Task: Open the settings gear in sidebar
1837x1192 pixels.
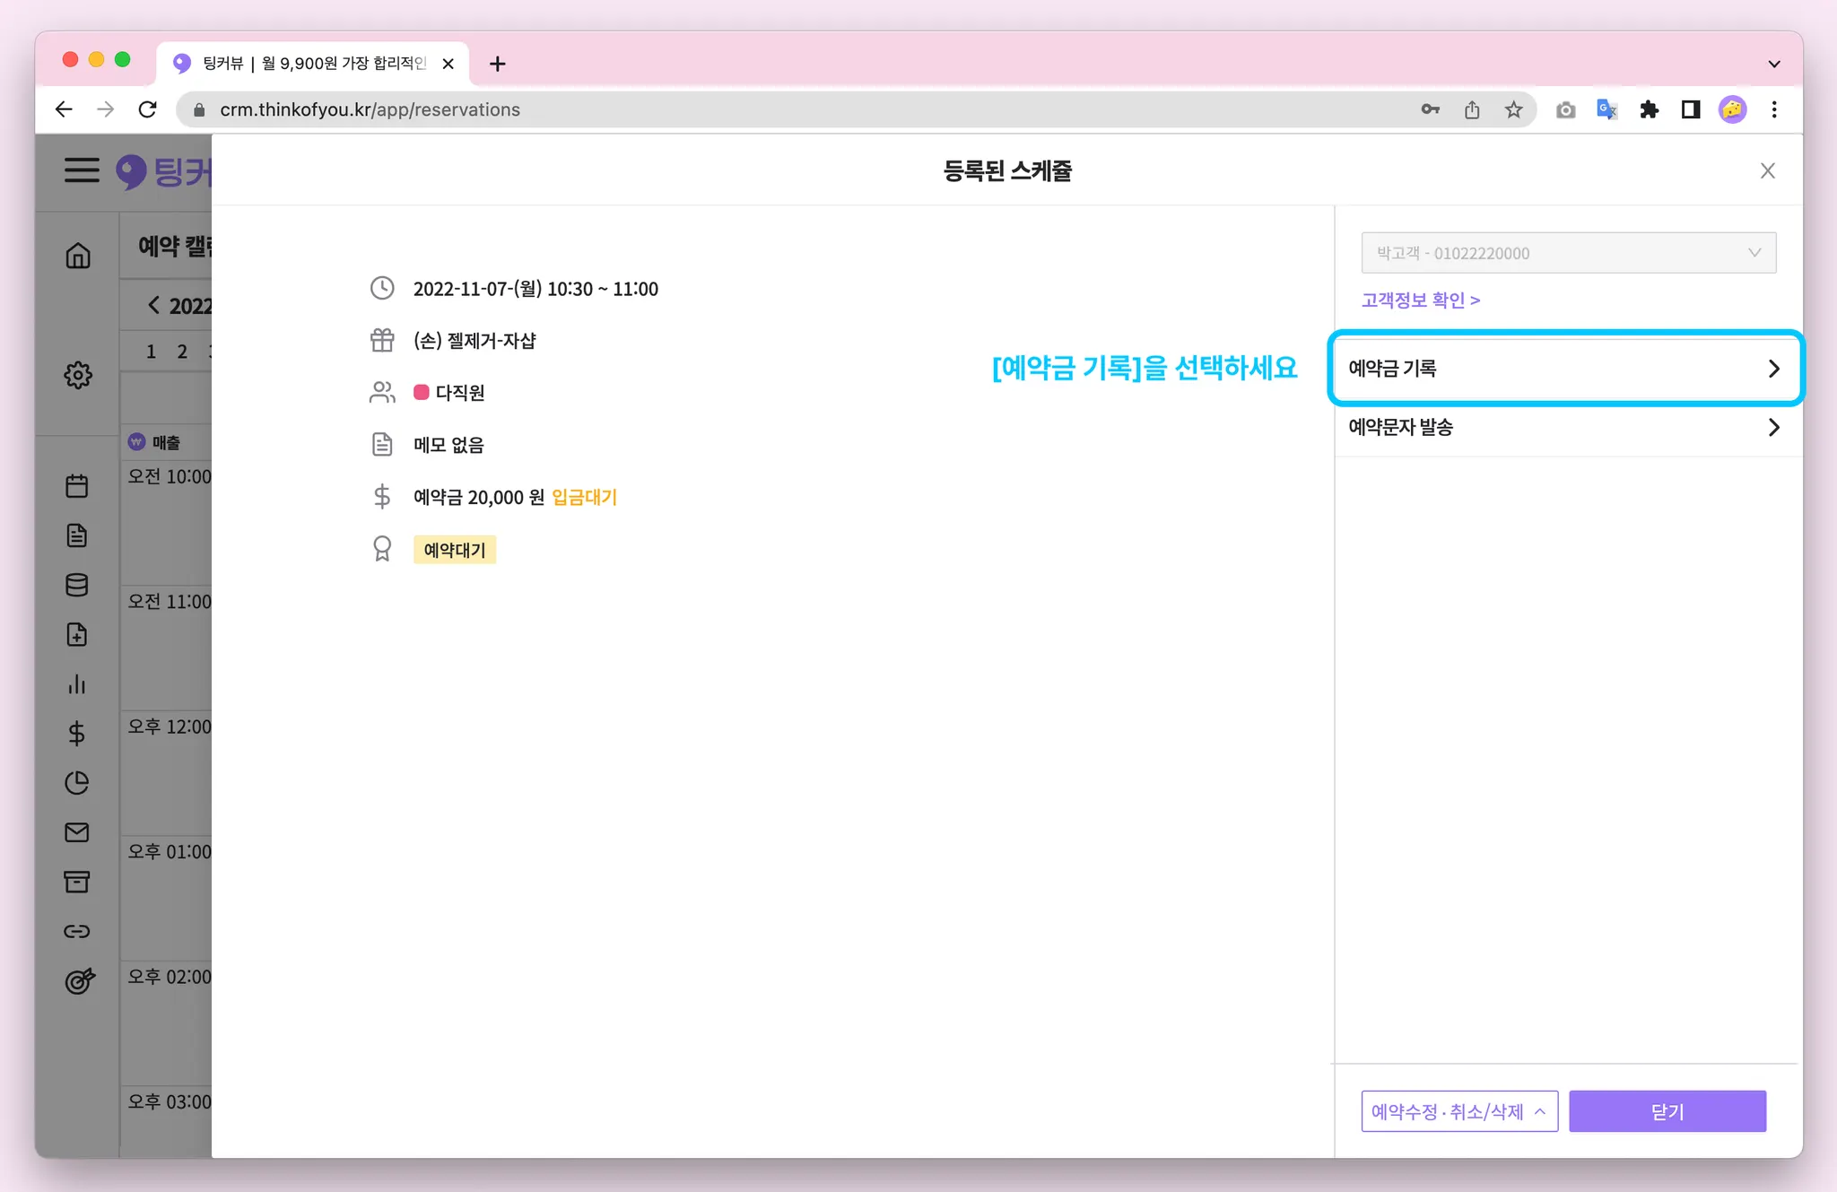Action: click(78, 375)
